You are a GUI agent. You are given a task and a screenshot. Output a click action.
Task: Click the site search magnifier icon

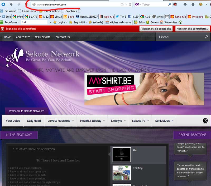click(x=207, y=37)
